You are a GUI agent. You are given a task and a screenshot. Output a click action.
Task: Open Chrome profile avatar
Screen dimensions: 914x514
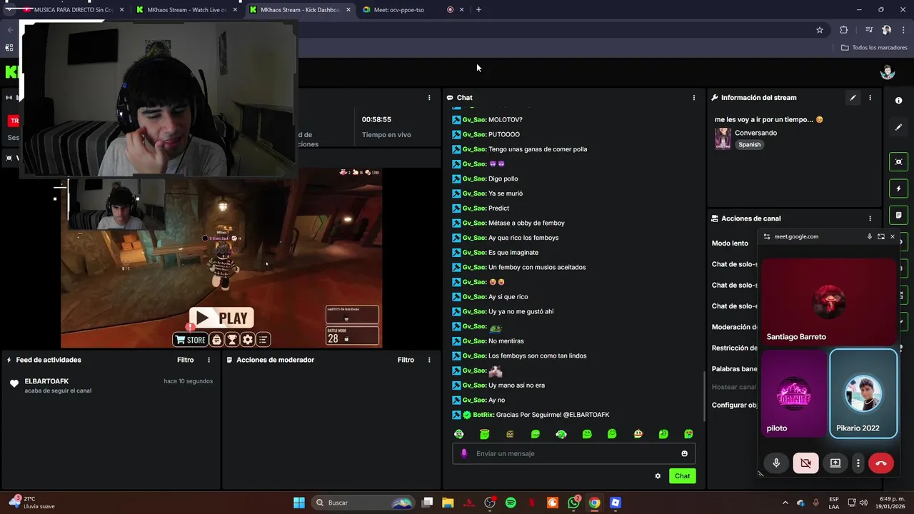(886, 30)
